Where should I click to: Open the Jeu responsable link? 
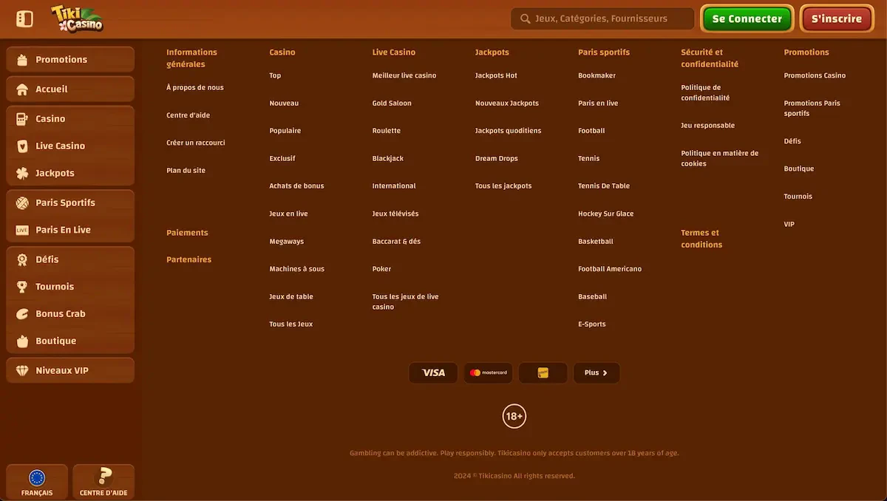(x=707, y=126)
